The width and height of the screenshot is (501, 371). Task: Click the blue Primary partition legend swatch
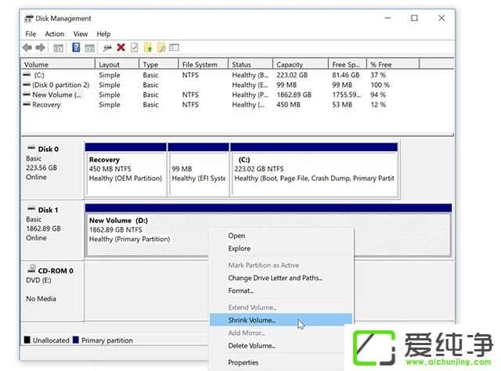click(x=76, y=340)
